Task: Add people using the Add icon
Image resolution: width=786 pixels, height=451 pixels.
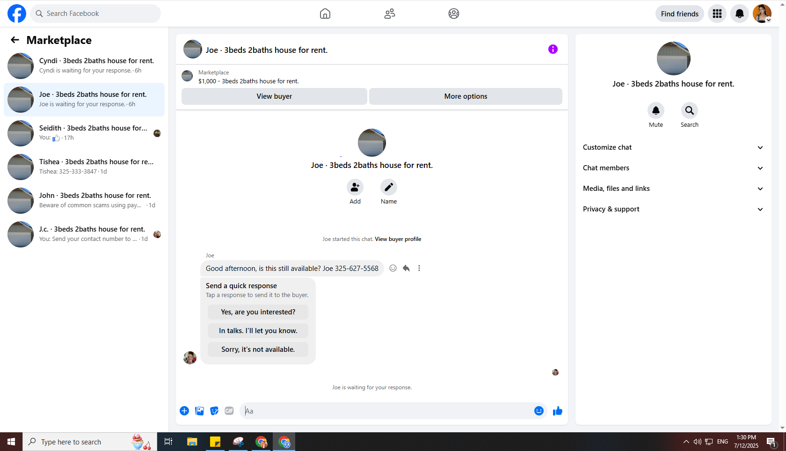Action: pos(355,187)
